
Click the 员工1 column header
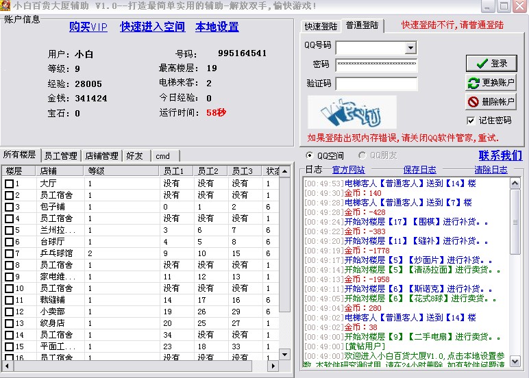(x=176, y=171)
